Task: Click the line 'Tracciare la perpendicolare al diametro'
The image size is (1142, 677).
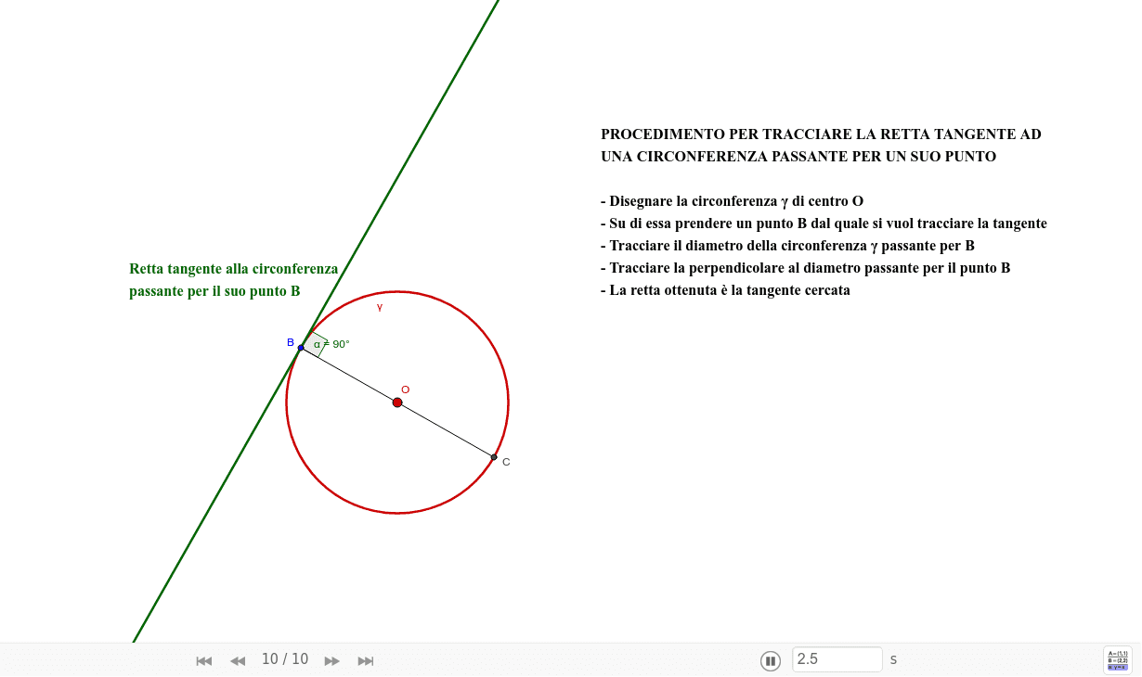Action: click(805, 268)
